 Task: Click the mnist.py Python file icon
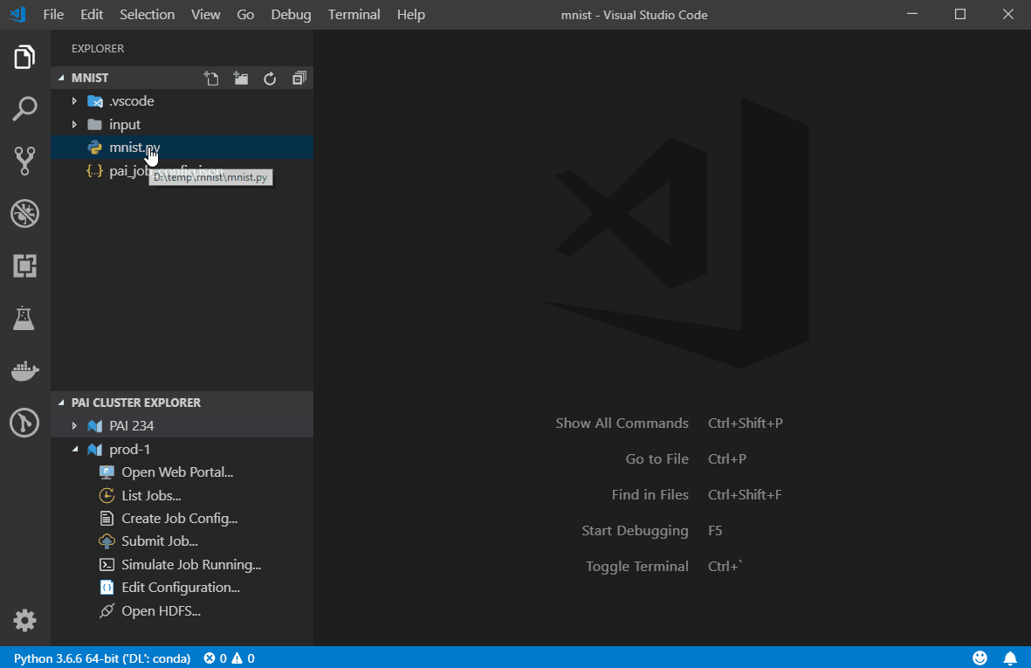[94, 148]
